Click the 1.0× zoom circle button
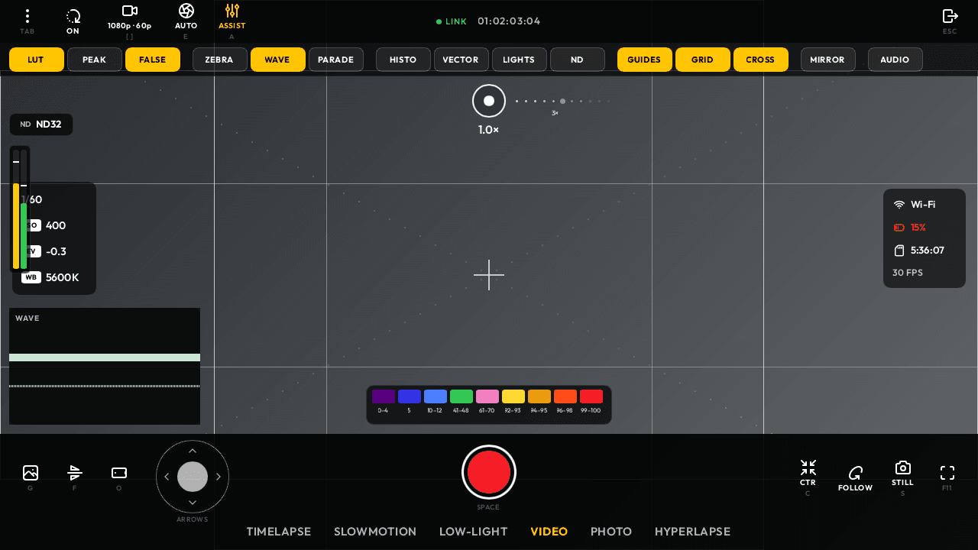Viewport: 978px width, 550px height. coord(489,101)
